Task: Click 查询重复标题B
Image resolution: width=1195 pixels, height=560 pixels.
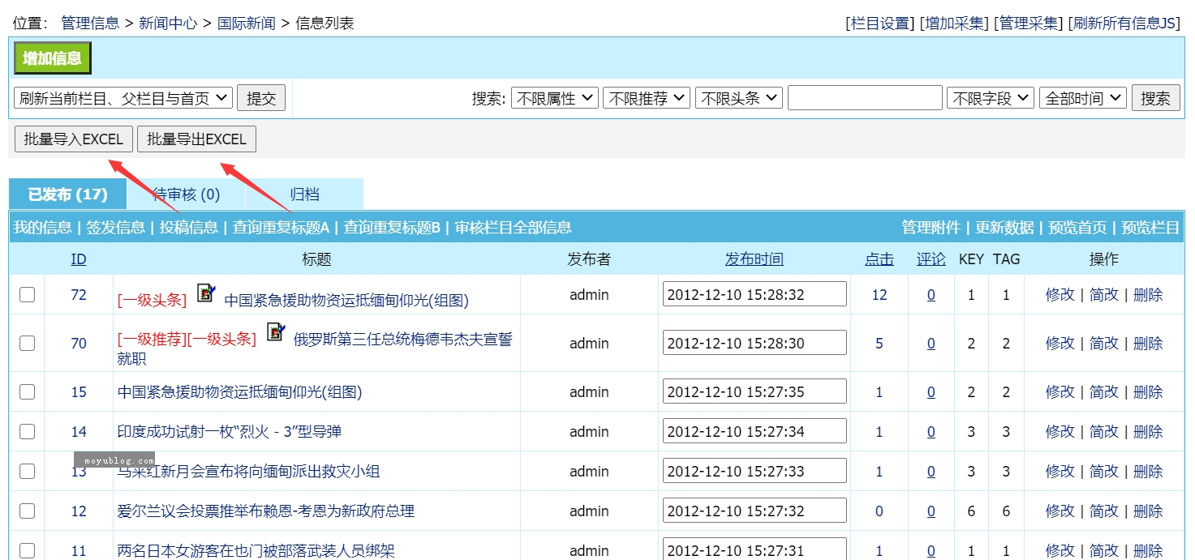Action: click(x=392, y=228)
